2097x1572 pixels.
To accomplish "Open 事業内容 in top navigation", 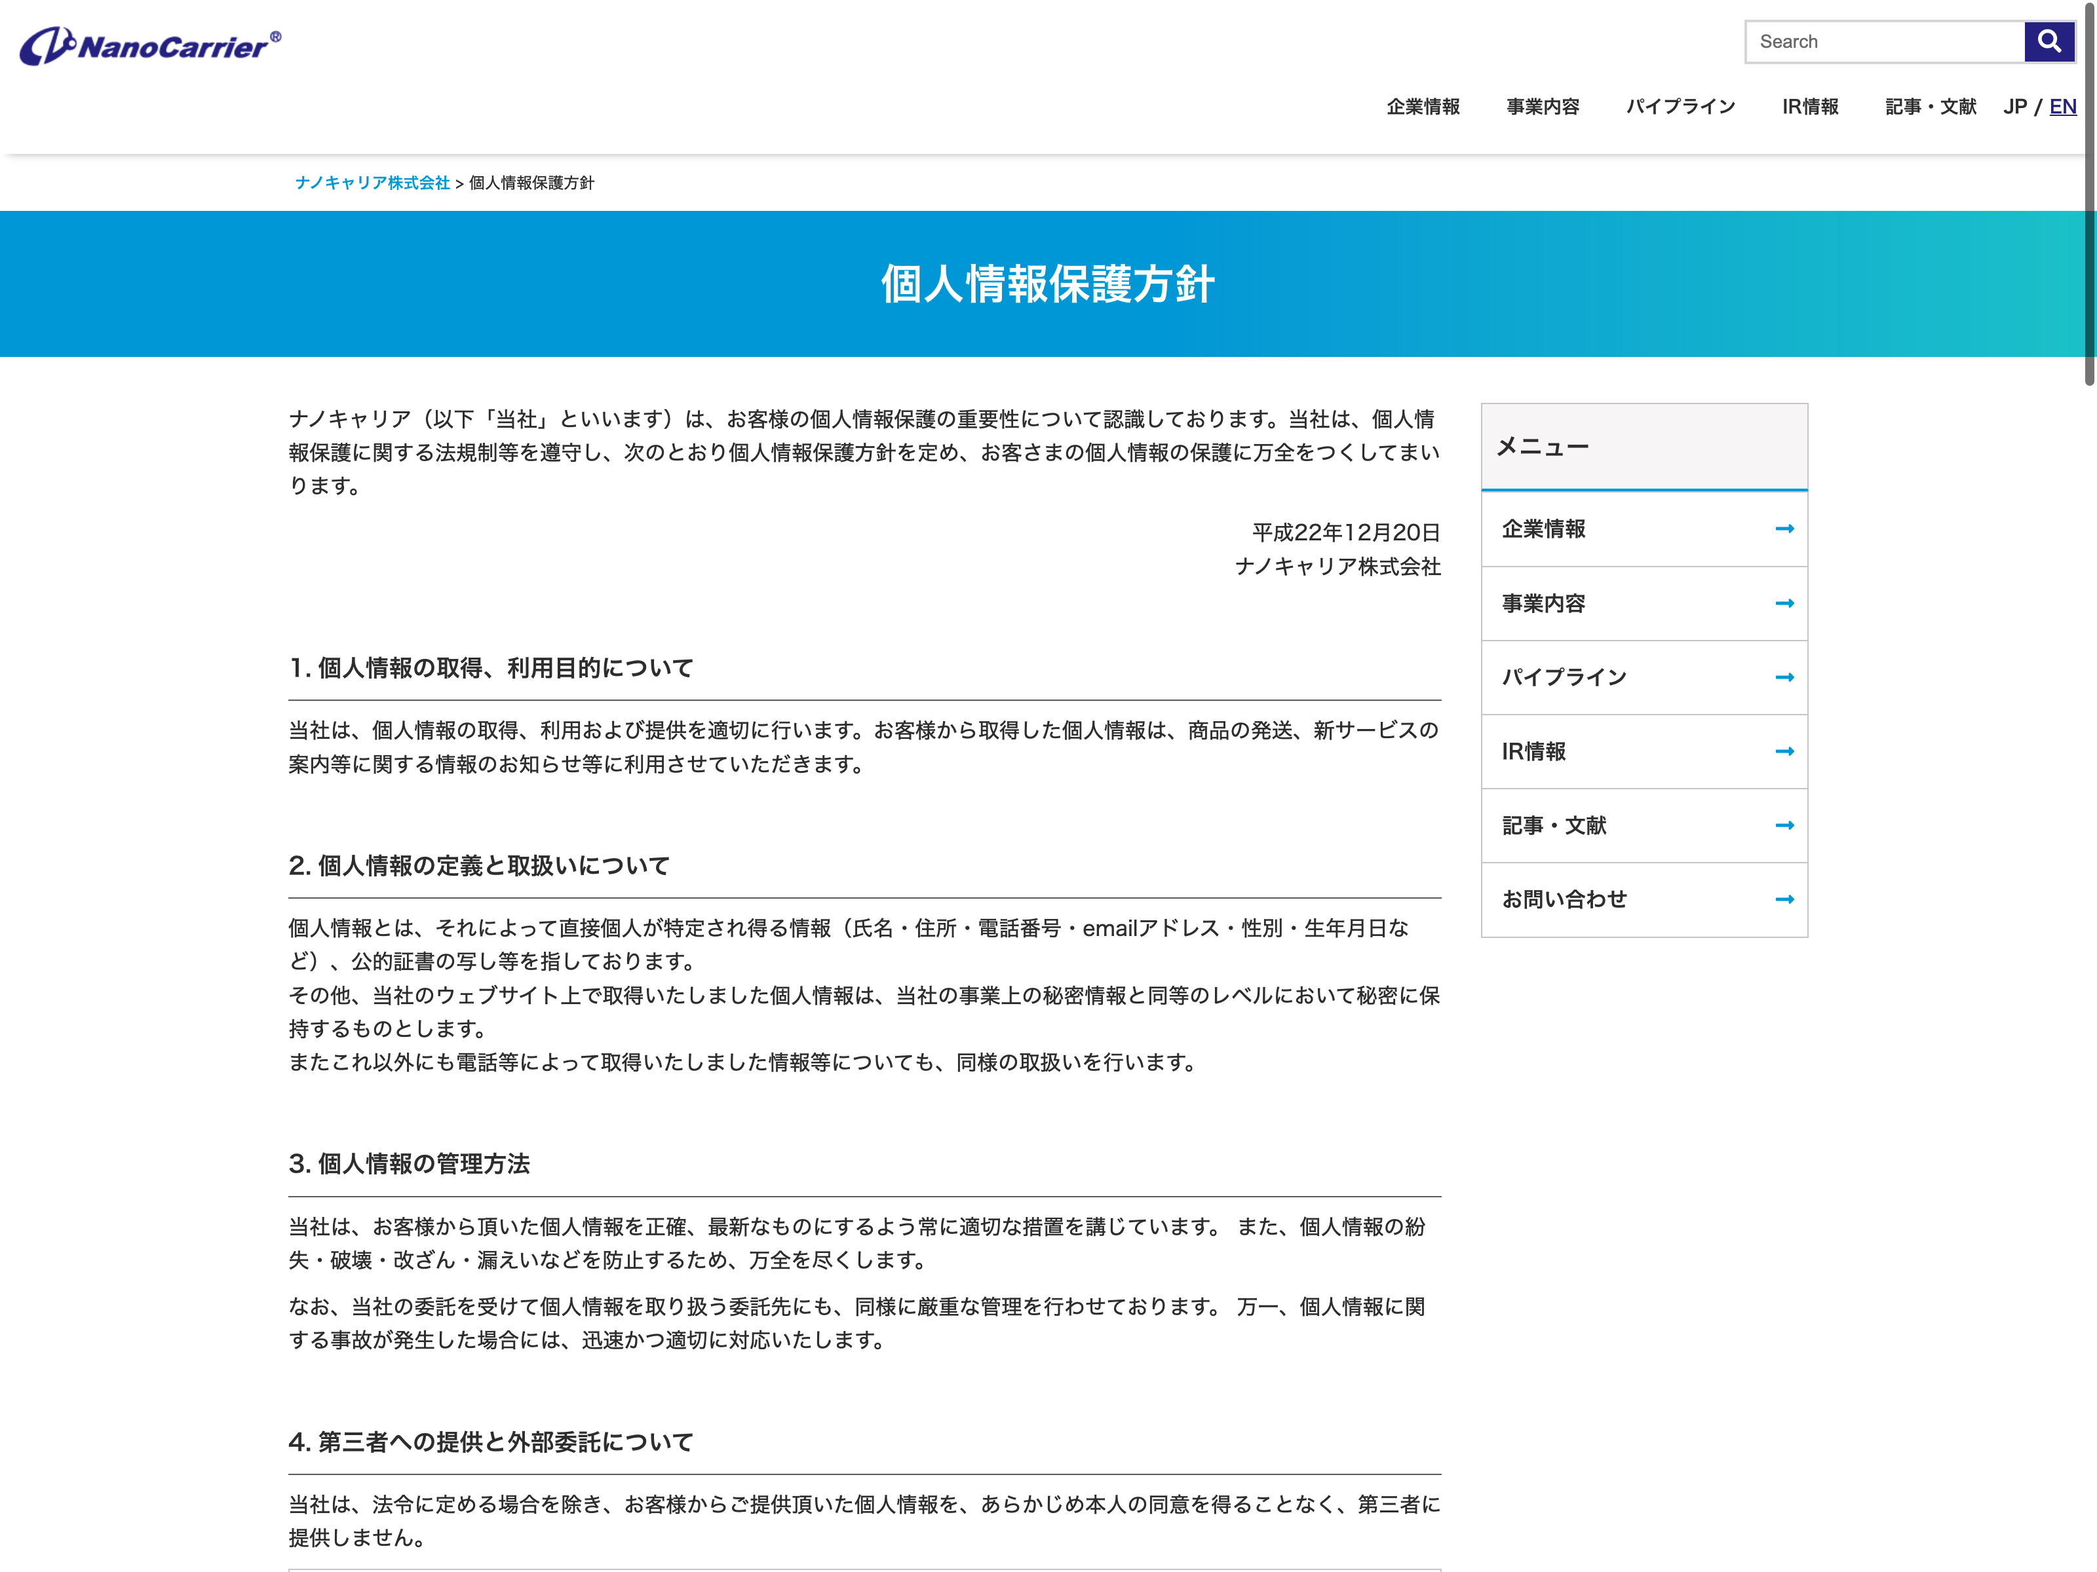I will 1543,107.
